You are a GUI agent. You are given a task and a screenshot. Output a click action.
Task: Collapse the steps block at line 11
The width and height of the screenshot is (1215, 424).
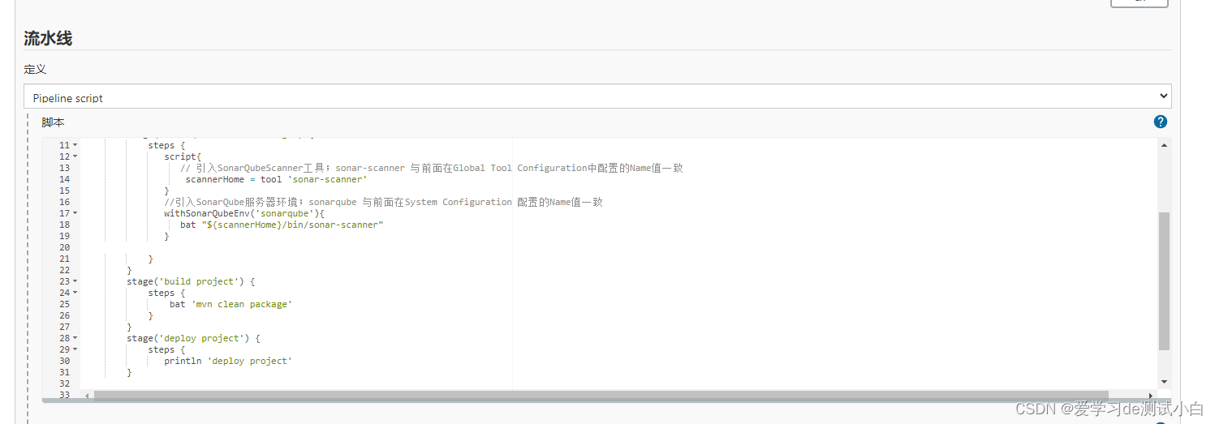(x=75, y=145)
